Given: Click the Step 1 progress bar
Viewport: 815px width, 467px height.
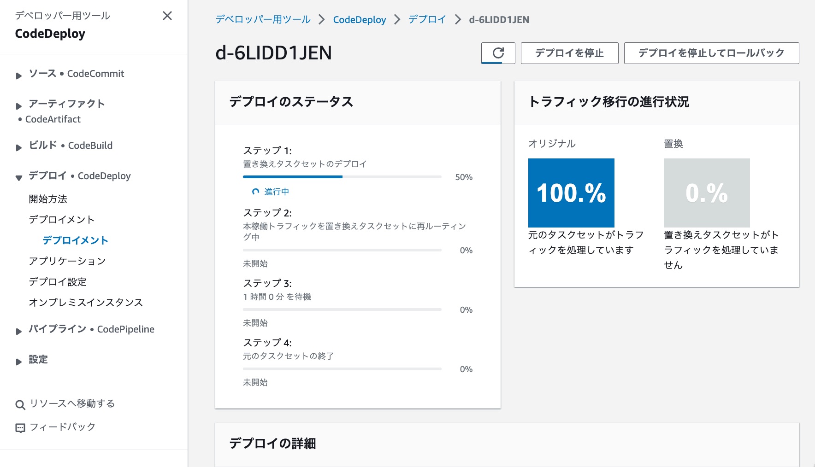Looking at the screenshot, I should 342,177.
